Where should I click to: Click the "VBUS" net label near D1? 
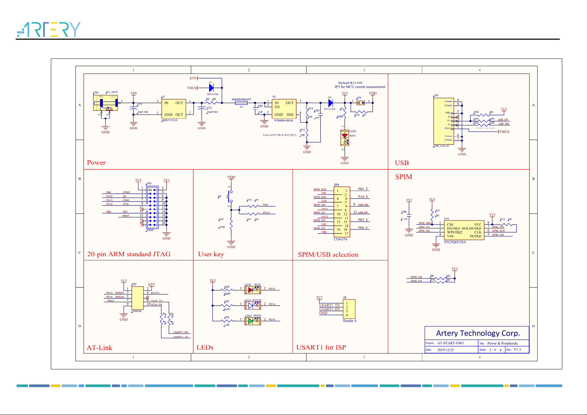[192, 88]
